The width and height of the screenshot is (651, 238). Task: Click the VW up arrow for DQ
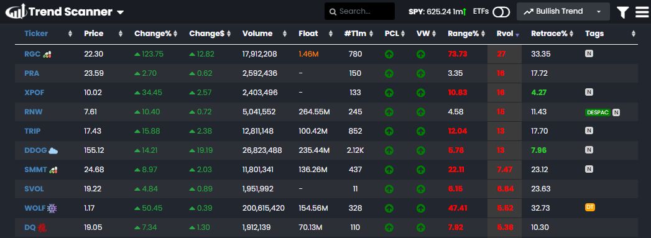tap(420, 227)
